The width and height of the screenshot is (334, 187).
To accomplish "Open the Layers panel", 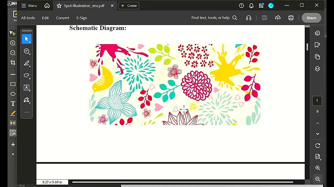I will coord(317,69).
